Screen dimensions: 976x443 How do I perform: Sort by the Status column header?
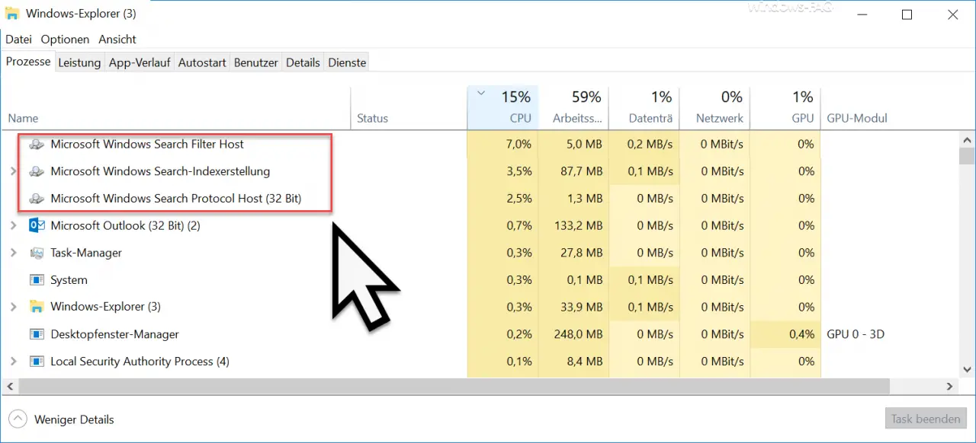tap(409, 107)
